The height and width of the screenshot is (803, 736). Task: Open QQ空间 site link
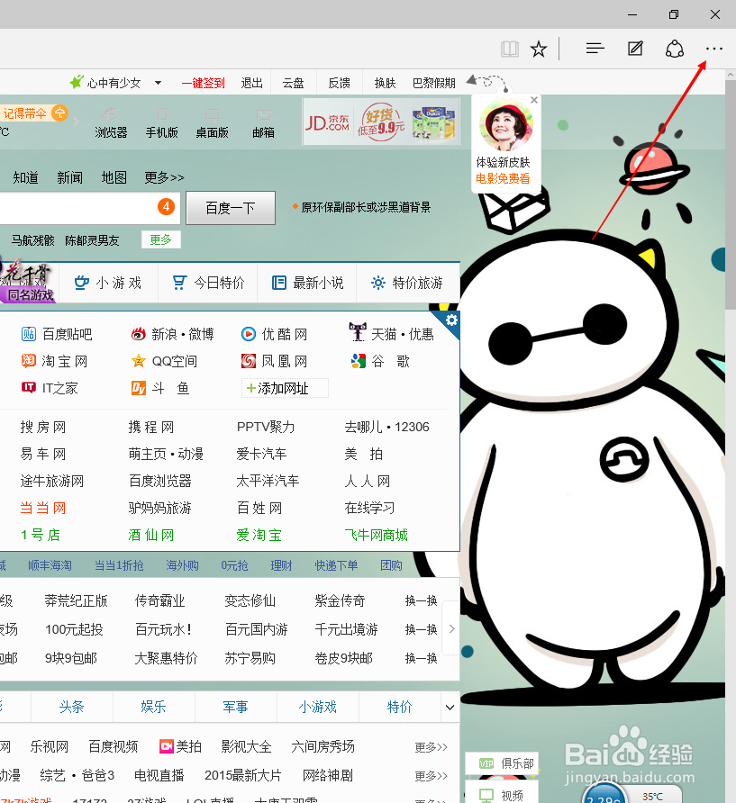pyautogui.click(x=164, y=361)
